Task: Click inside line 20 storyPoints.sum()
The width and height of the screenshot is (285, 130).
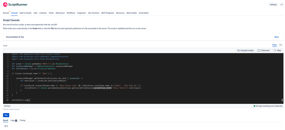Action: click(21, 100)
